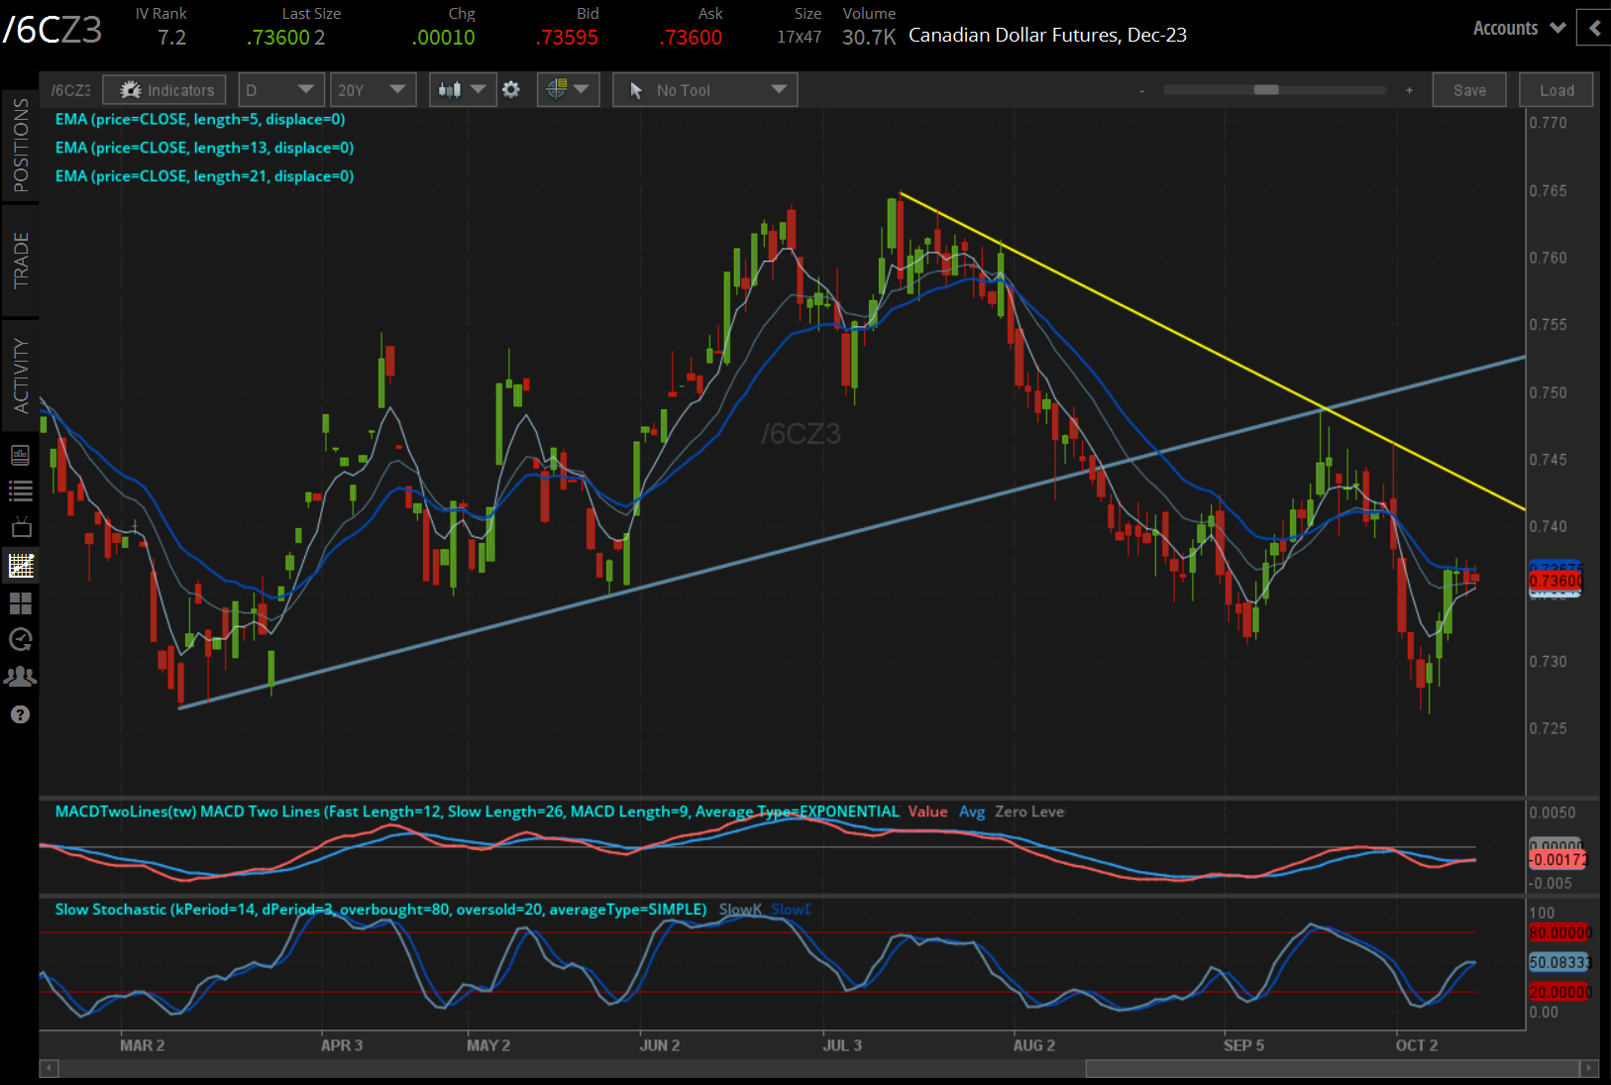Click the /6CZ3 symbol field in the chart toolbar
This screenshot has width=1611, height=1085.
(70, 90)
